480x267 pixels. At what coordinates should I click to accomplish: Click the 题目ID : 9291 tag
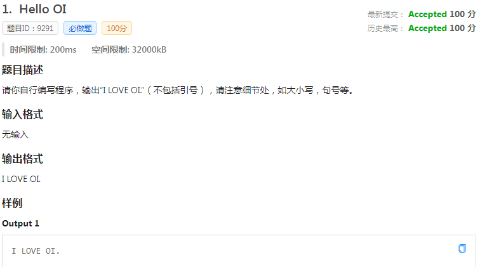tap(30, 28)
